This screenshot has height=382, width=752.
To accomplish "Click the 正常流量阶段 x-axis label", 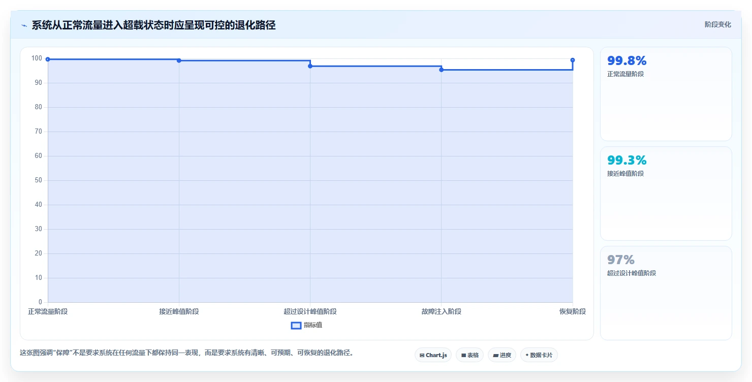I will click(48, 311).
